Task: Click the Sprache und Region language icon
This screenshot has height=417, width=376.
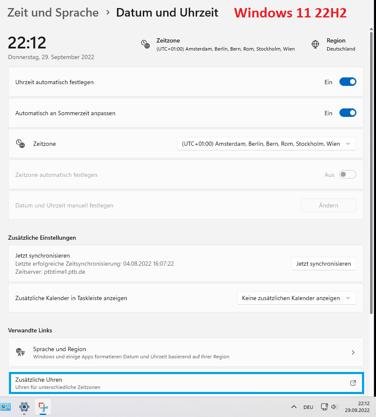Action: tap(20, 352)
